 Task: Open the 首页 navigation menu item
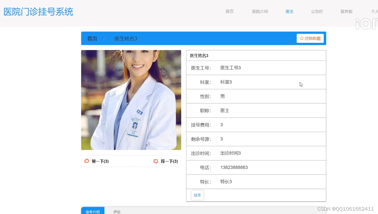click(230, 12)
